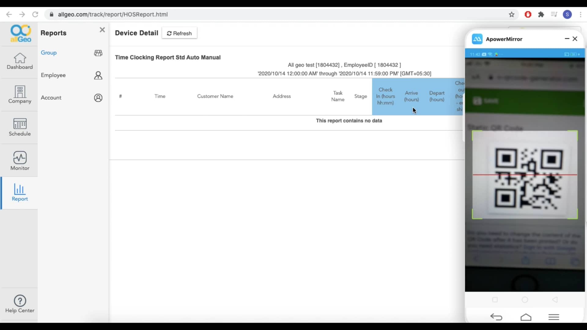The height and width of the screenshot is (330, 587).
Task: Close the ApowerMirror window
Action: point(575,39)
